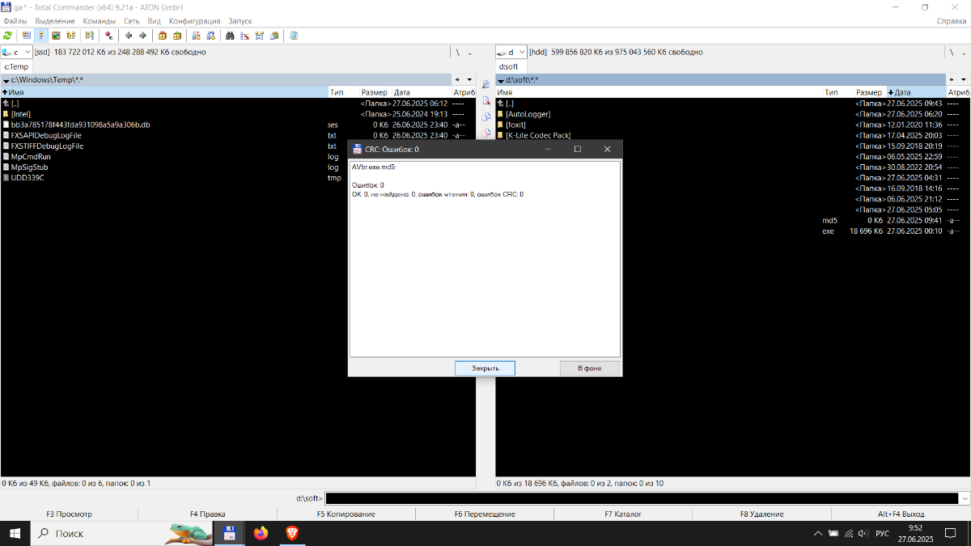Click the F5 Копирование button

pos(346,514)
